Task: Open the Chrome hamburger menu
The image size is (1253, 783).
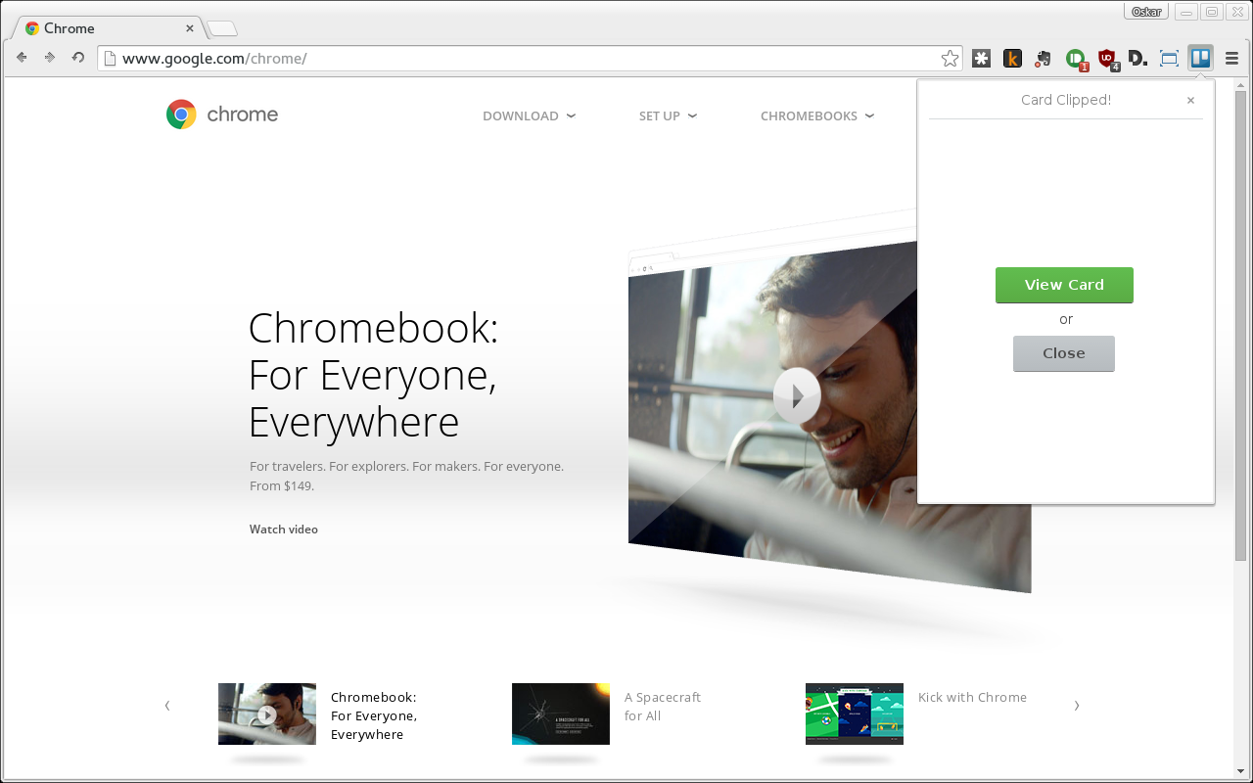Action: click(1231, 59)
